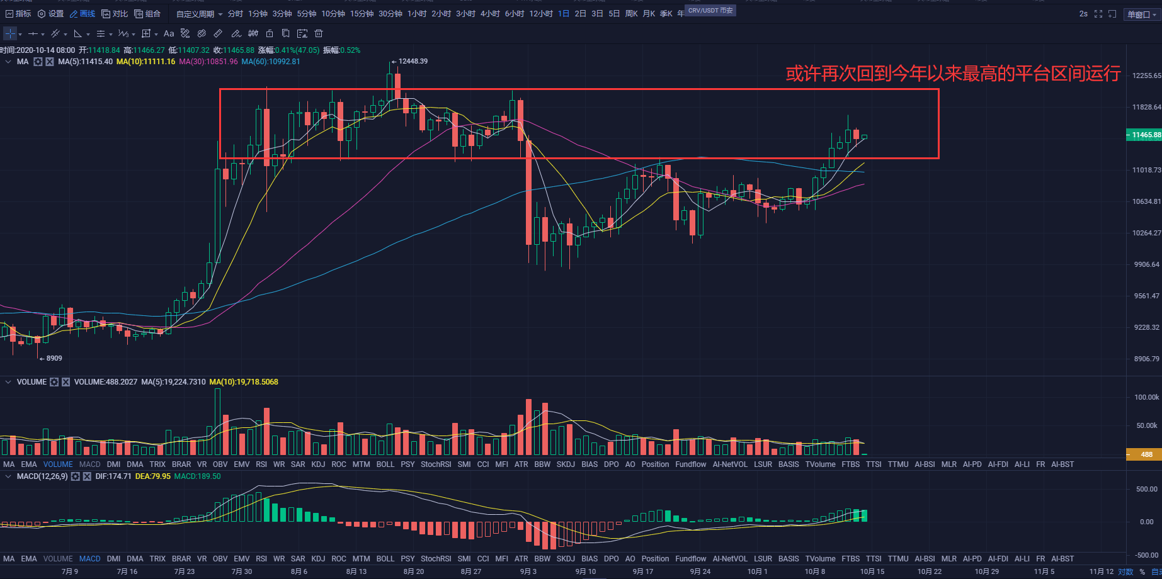The width and height of the screenshot is (1162, 579).
Task: Select the 分时 time-sharing view
Action: [x=236, y=14]
